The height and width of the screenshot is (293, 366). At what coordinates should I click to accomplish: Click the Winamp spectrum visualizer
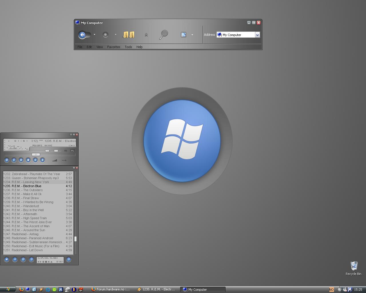tap(18, 148)
